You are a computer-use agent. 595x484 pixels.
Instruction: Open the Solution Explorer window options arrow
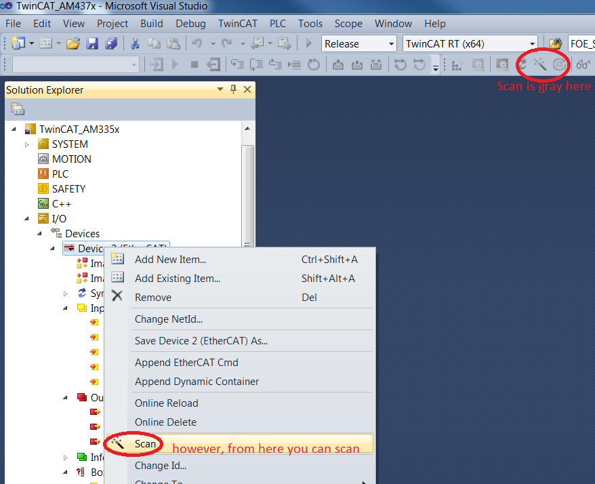point(220,89)
